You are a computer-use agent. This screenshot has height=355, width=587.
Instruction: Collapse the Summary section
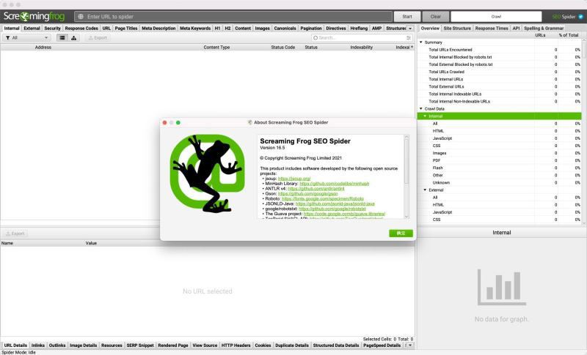(x=420, y=42)
